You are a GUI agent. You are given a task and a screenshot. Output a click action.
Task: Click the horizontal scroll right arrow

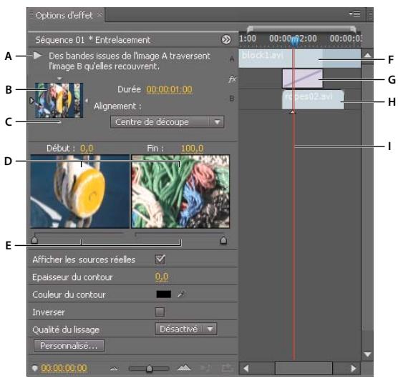pyautogui.click(x=354, y=368)
